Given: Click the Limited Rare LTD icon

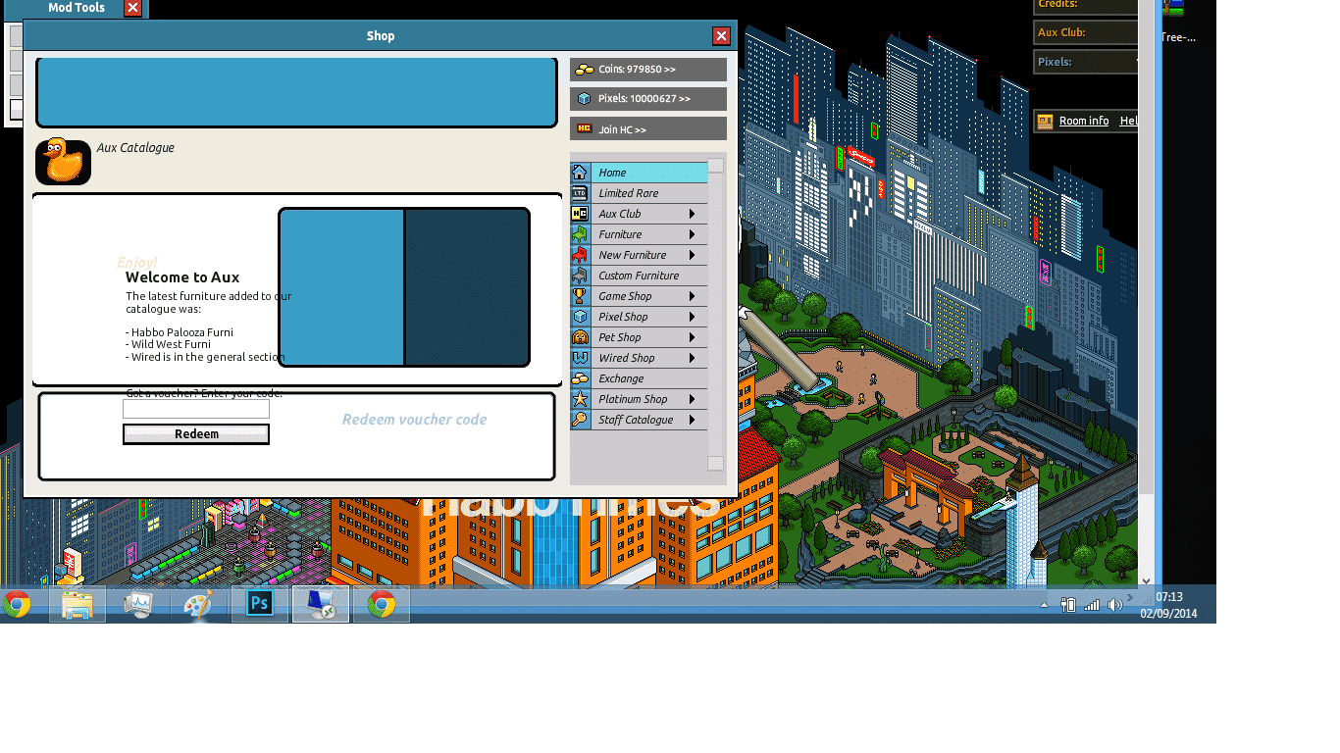Looking at the screenshot, I should coord(580,193).
